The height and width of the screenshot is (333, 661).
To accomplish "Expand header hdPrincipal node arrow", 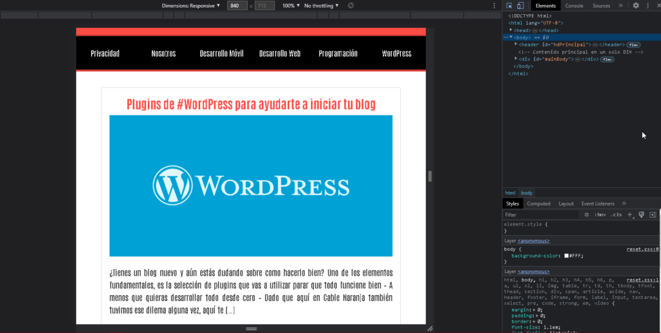I will 516,44.
